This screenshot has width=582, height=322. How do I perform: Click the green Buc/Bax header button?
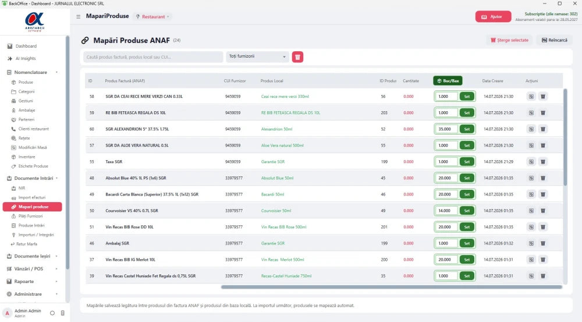[448, 80]
